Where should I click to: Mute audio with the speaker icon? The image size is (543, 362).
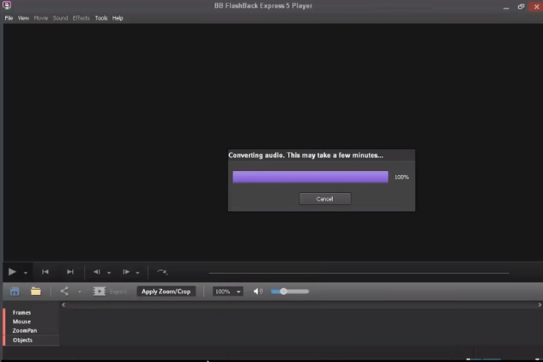(258, 291)
